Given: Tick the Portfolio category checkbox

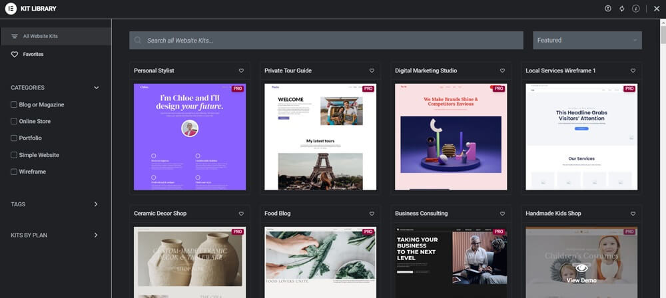Looking at the screenshot, I should click(15, 138).
